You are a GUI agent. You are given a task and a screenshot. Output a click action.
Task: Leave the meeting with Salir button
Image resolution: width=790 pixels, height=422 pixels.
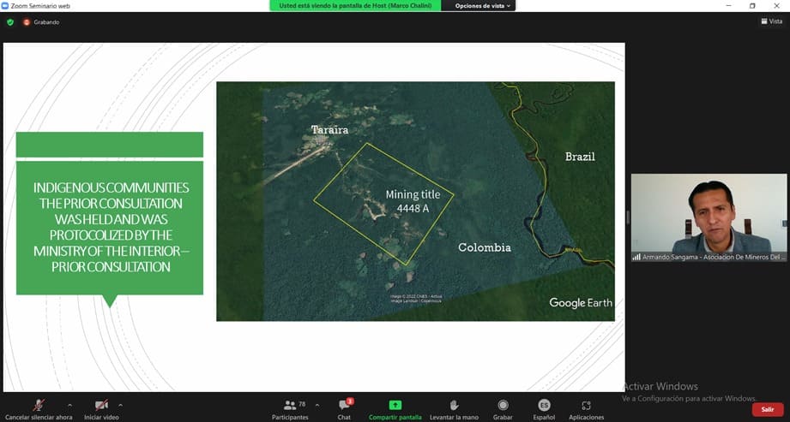(768, 409)
